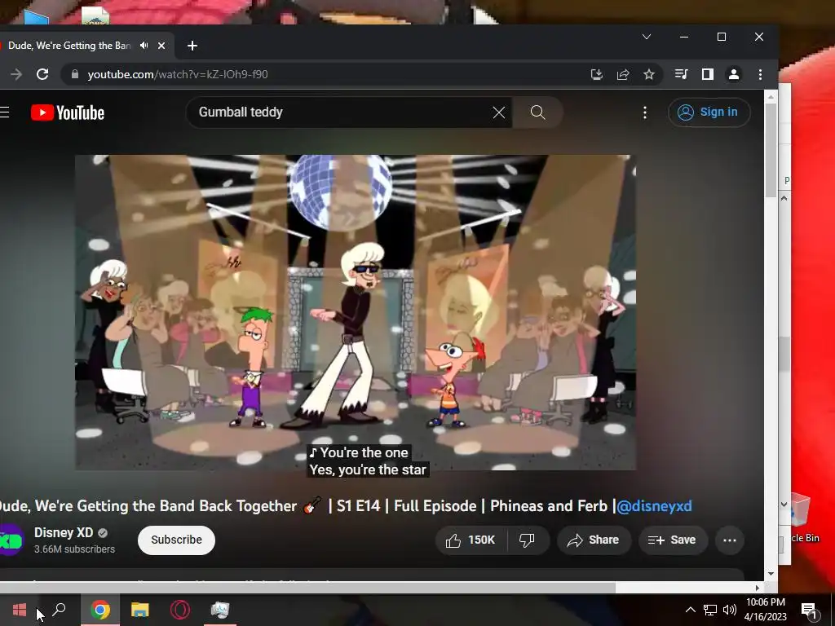835x626 pixels.
Task: Go forward with browser arrow
Action: (16, 74)
